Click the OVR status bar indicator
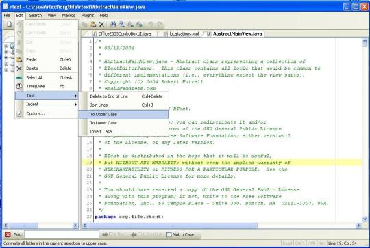Image resolution: width=370 pixels, height=248 pixels. click(311, 243)
